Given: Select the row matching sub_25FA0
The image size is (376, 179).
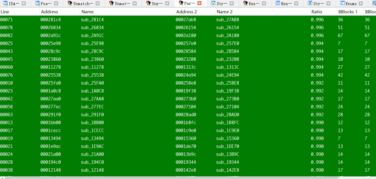Looking at the screenshot, I should tap(188, 83).
